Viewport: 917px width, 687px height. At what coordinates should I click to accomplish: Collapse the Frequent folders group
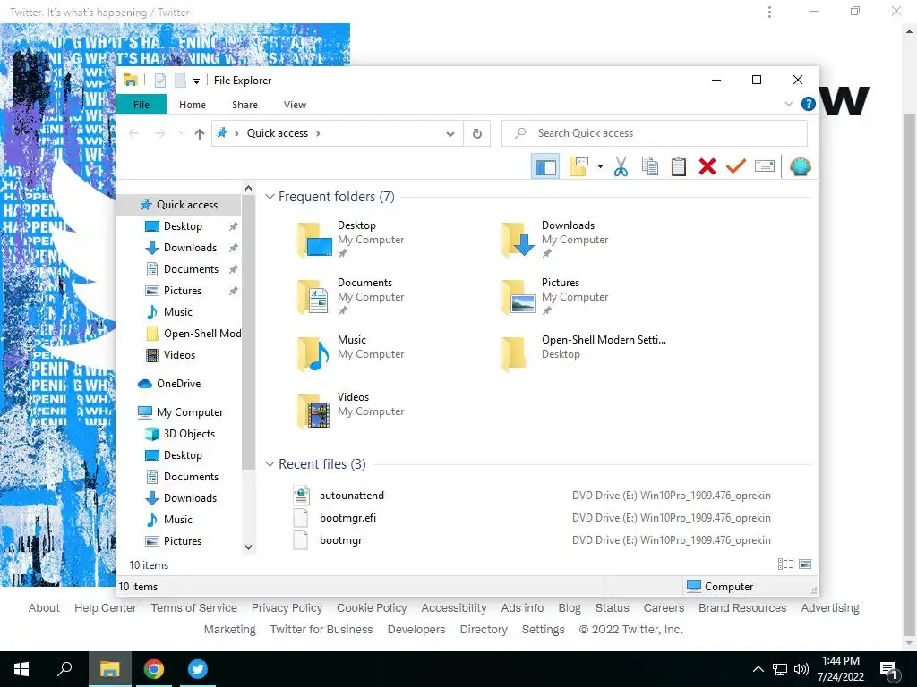click(270, 197)
